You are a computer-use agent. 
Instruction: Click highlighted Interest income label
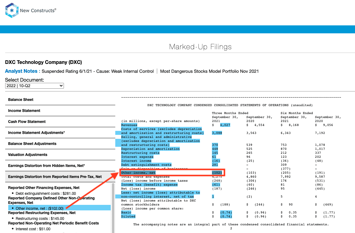(136, 161)
